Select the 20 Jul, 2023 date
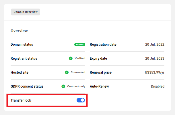Viewport: 175px width, 115px height. click(155, 58)
